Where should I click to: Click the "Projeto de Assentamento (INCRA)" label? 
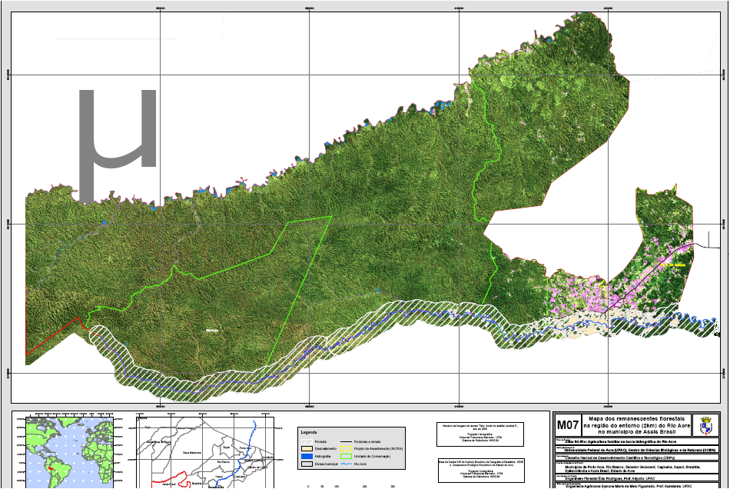(378, 449)
